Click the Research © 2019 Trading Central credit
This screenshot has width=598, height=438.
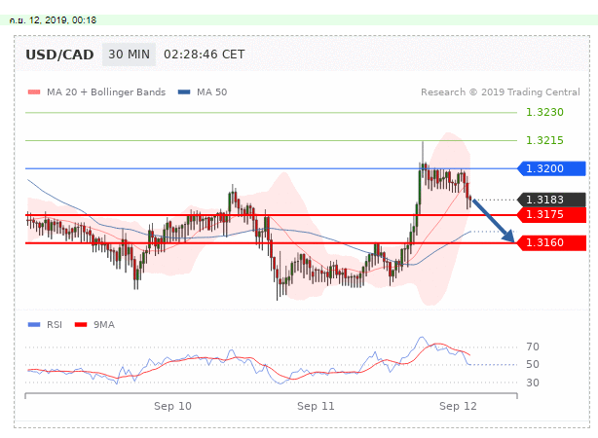click(501, 92)
